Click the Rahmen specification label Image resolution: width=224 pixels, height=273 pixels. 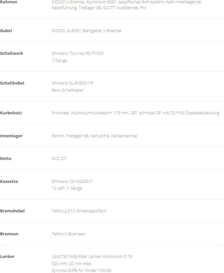pos(9,2)
